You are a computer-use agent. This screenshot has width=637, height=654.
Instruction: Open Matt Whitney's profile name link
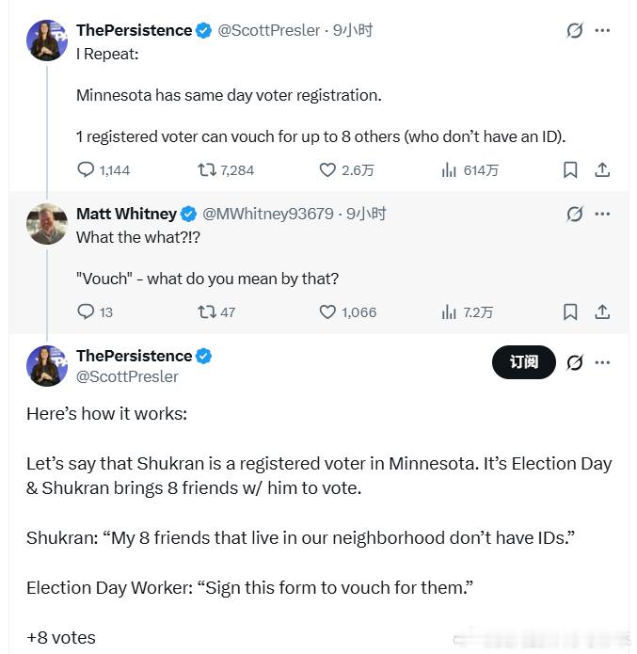click(x=127, y=214)
